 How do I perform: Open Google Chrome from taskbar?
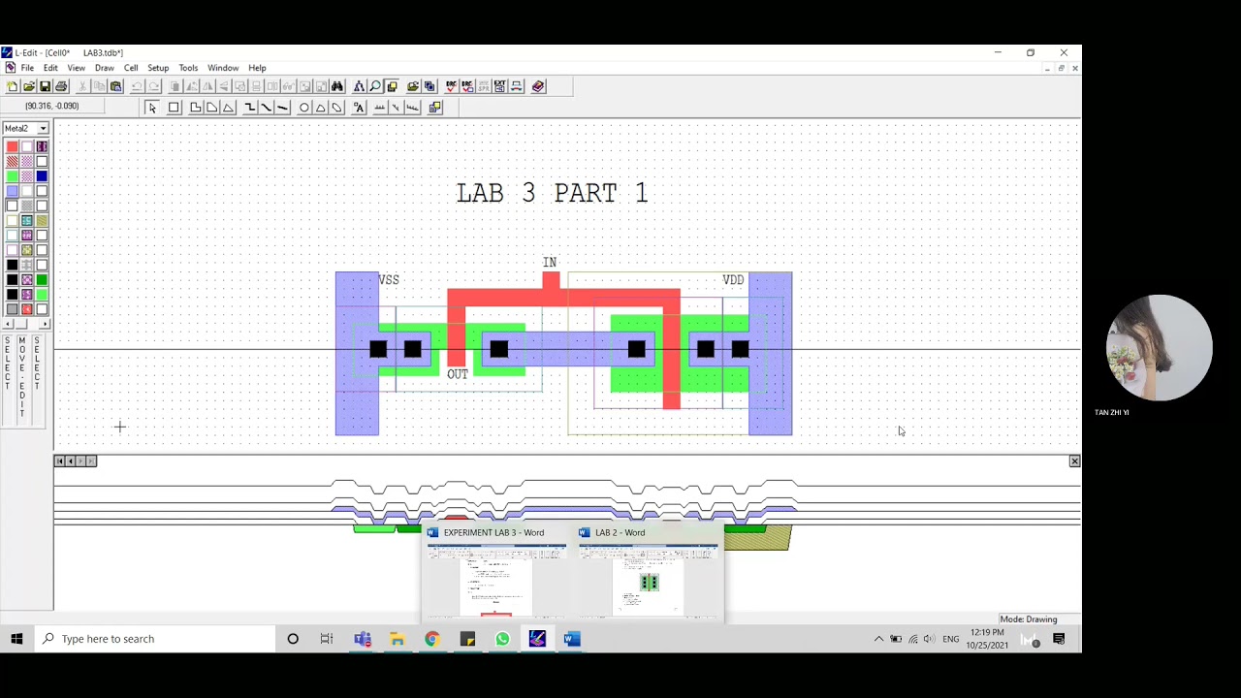click(x=432, y=639)
